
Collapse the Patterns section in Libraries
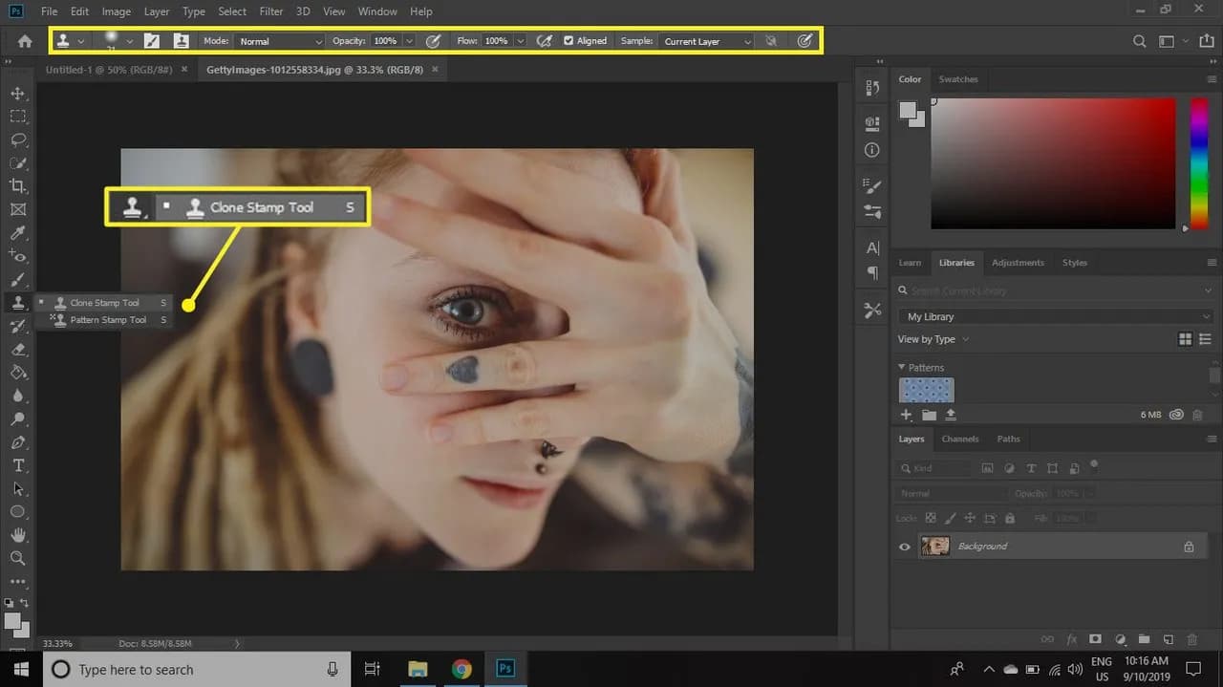901,367
